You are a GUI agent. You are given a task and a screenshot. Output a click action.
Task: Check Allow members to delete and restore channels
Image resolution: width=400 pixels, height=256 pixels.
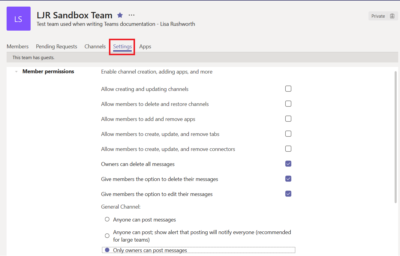(x=288, y=104)
